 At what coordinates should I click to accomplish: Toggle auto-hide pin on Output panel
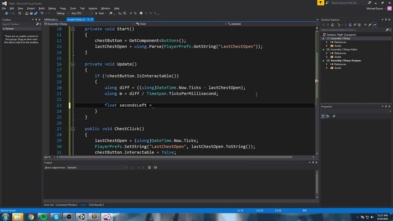[313, 163]
